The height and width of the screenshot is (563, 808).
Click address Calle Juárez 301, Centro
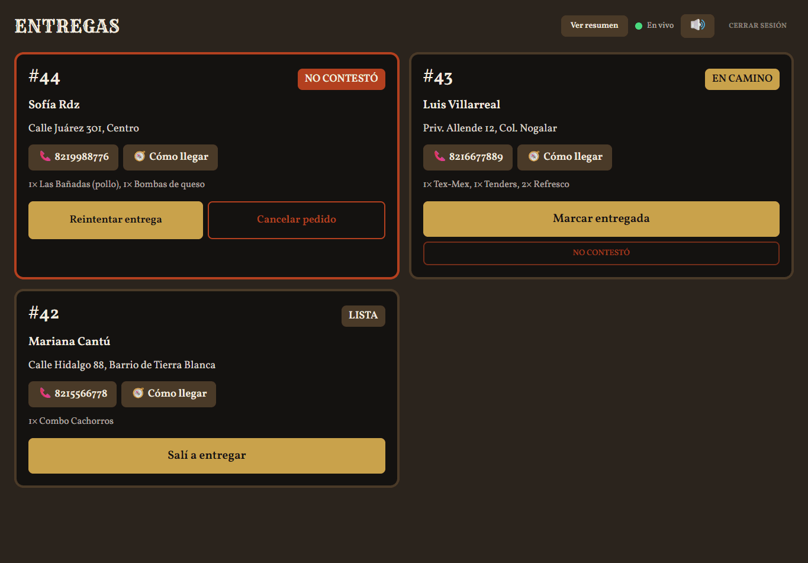tap(84, 128)
